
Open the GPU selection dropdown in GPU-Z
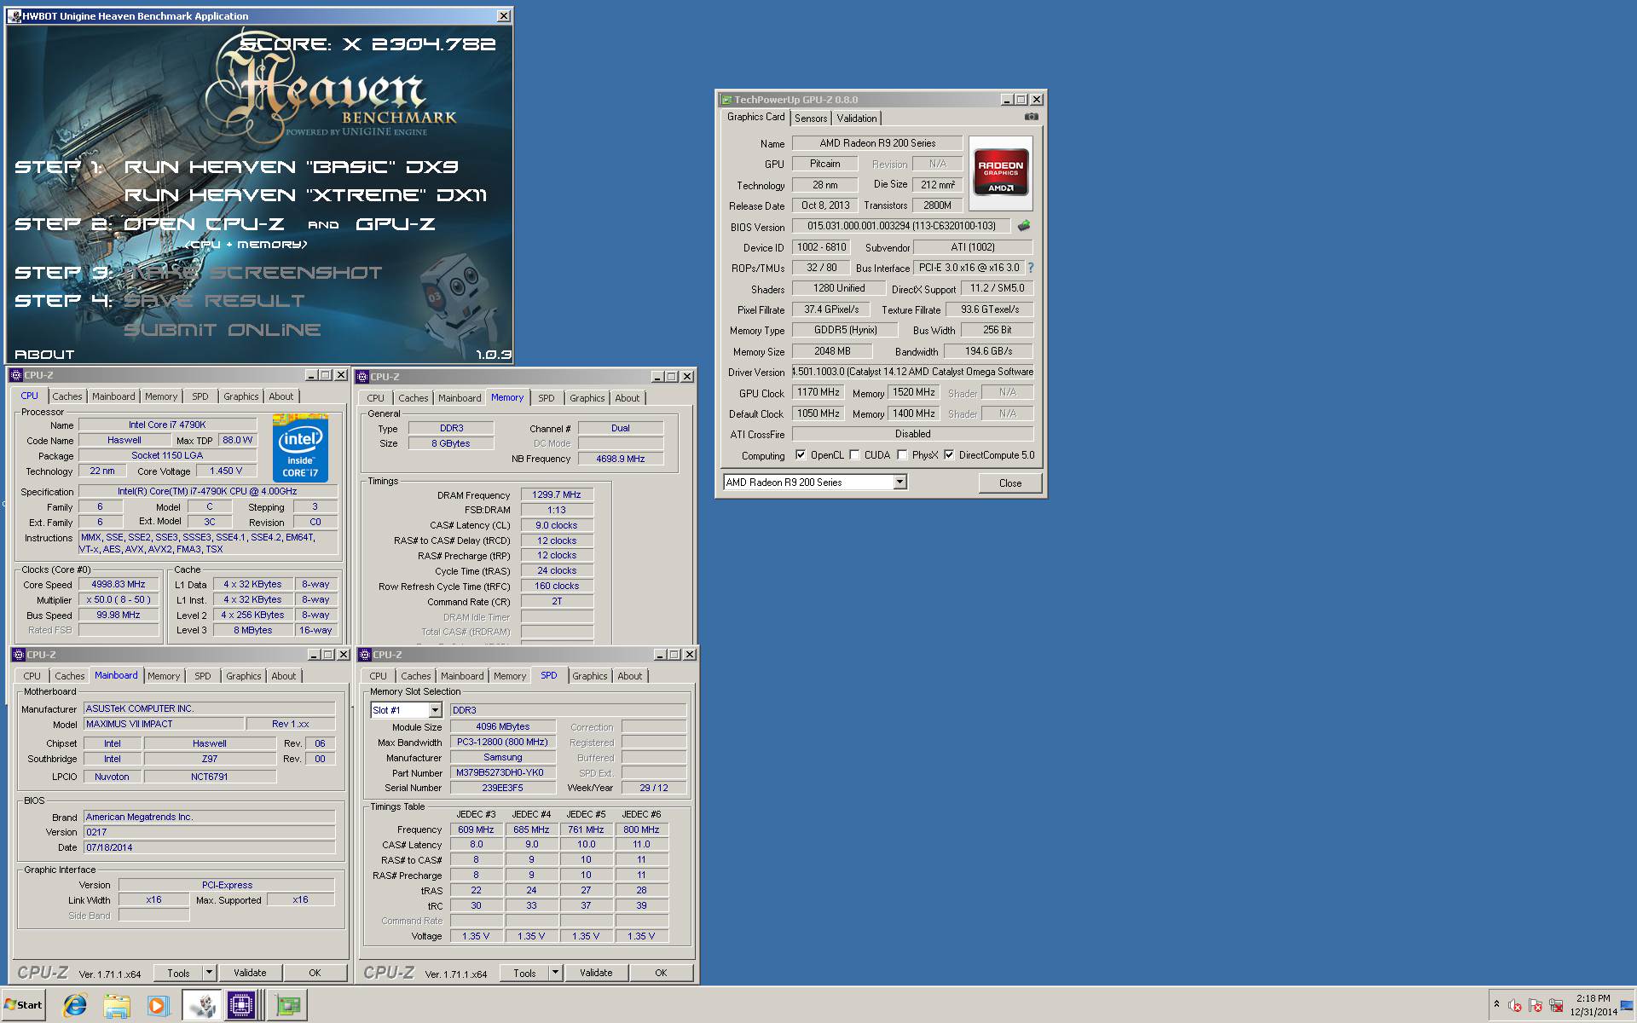coord(899,483)
